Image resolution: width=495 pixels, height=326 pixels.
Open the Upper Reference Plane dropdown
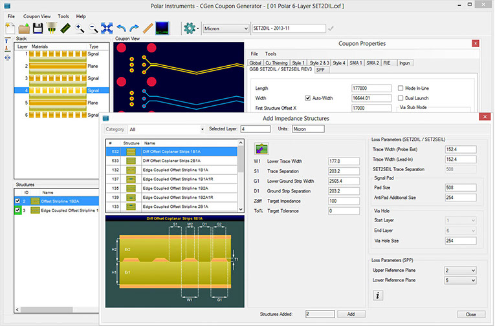460,270
